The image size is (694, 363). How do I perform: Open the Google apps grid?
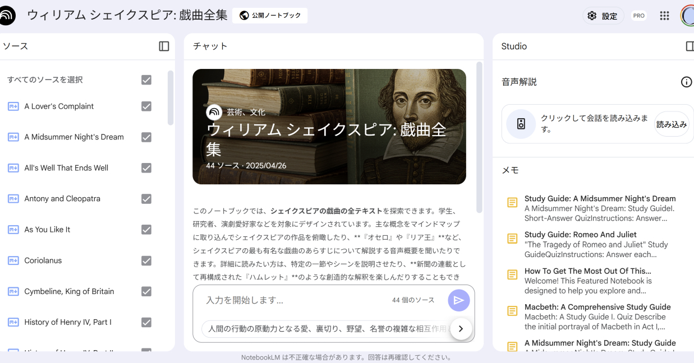(x=664, y=15)
